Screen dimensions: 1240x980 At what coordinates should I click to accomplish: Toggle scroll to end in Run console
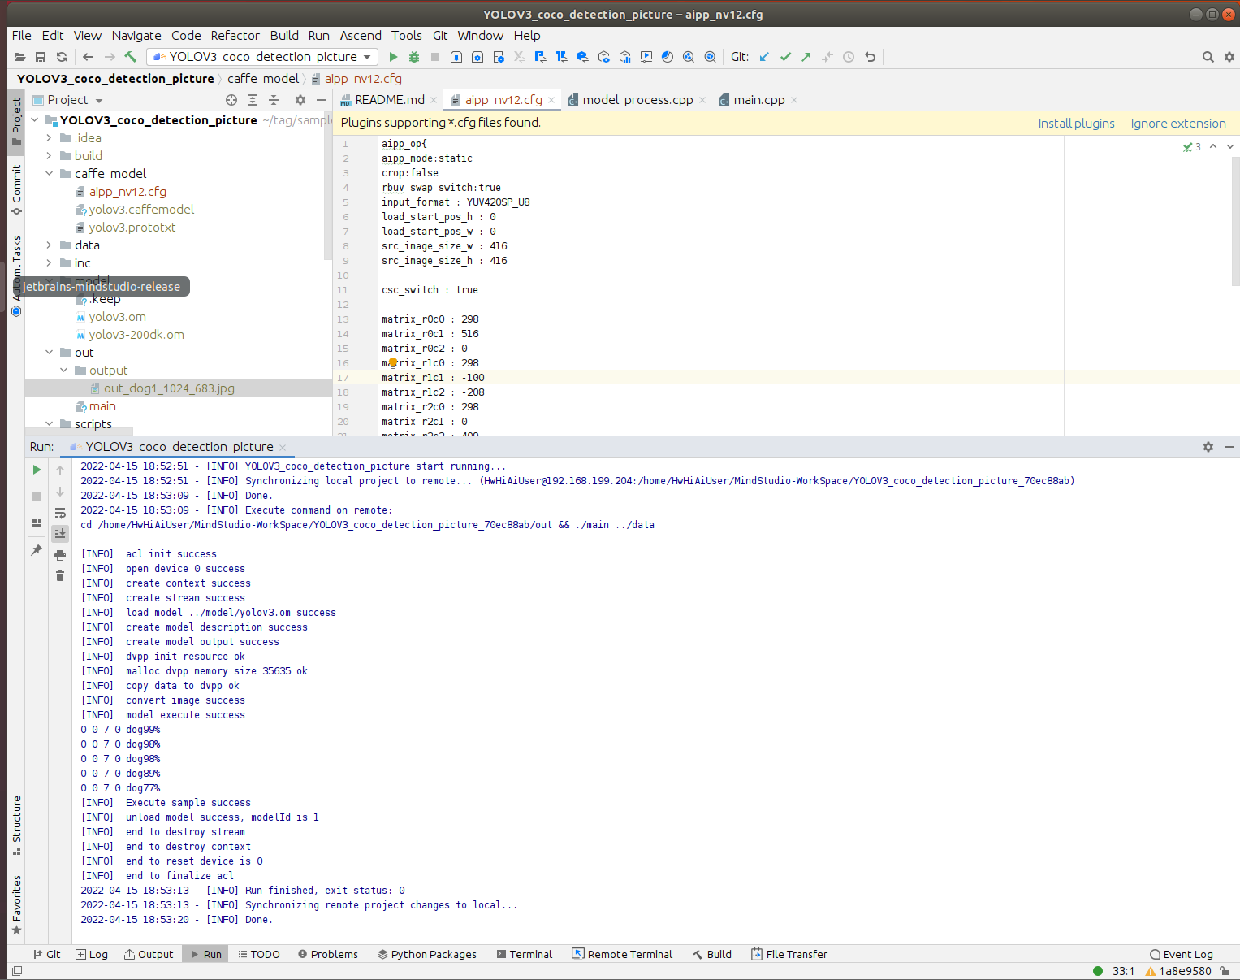[x=60, y=534]
